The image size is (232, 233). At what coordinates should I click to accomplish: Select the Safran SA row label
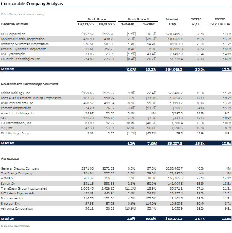click(x=9, y=183)
